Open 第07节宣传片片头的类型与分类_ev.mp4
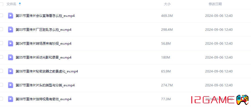251x109 pixels. (x=45, y=85)
